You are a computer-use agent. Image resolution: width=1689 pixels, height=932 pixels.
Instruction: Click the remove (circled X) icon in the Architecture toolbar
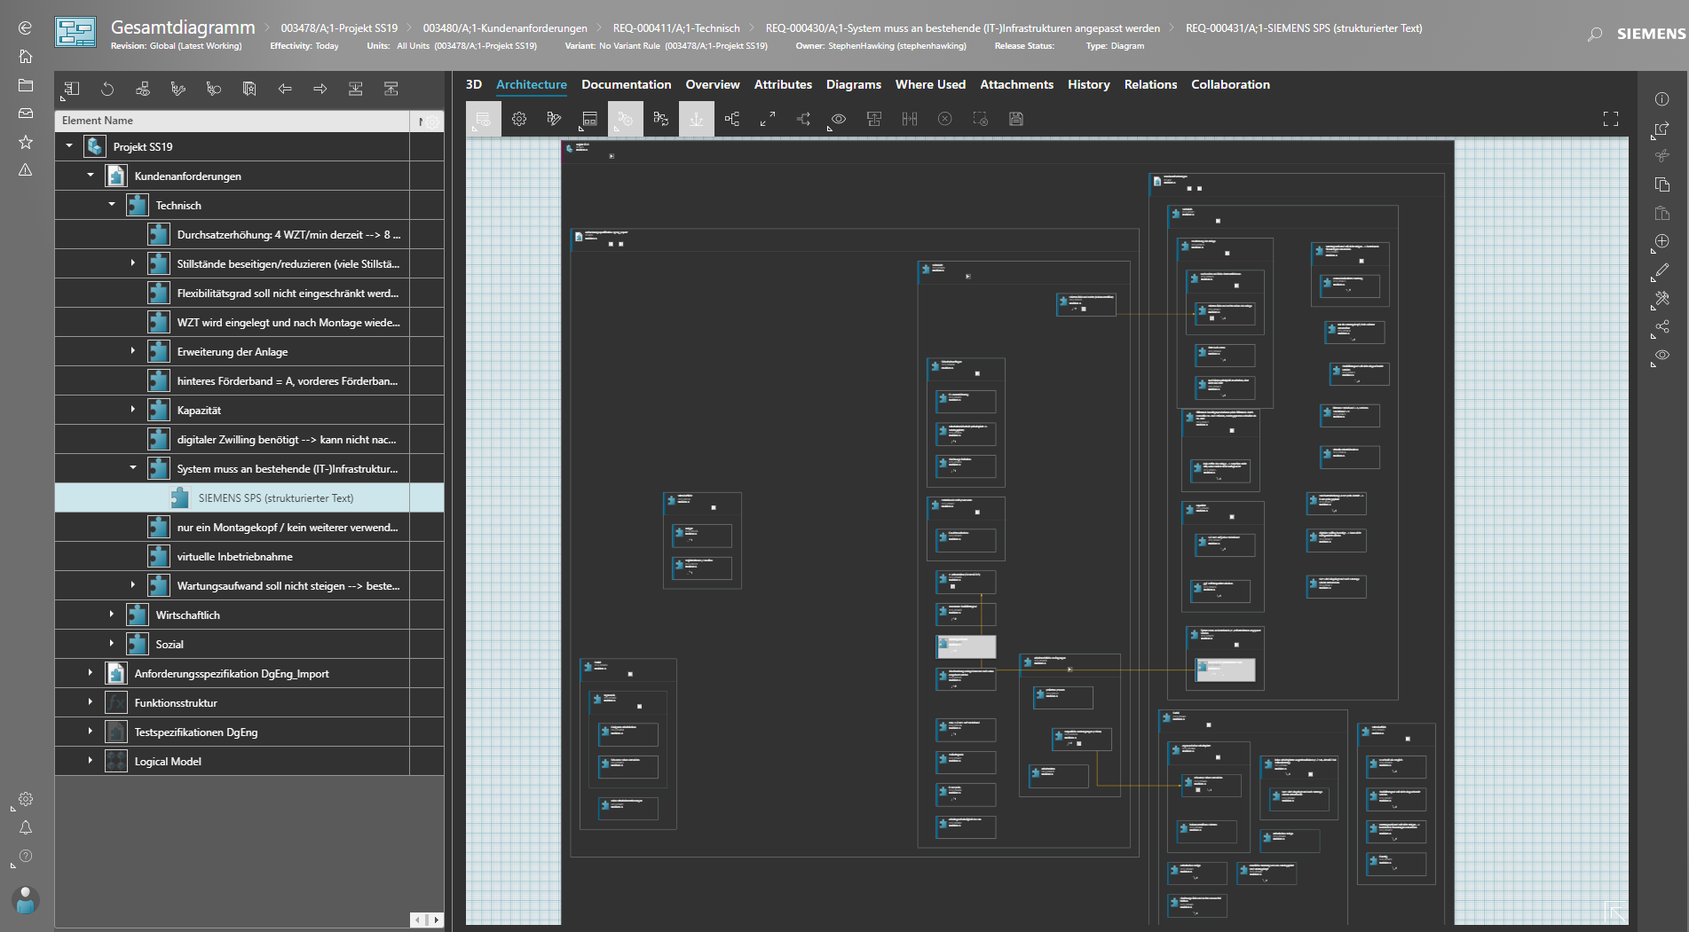click(x=945, y=119)
